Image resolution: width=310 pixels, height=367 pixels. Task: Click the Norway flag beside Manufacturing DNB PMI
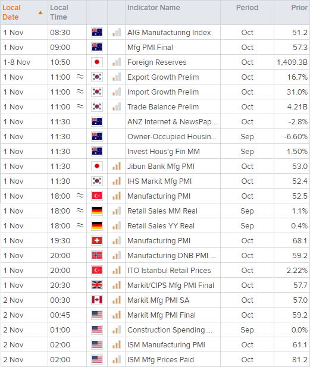97,255
